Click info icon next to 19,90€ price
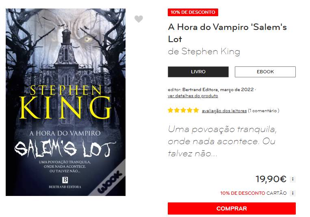The image size is (310, 217). coord(293,179)
